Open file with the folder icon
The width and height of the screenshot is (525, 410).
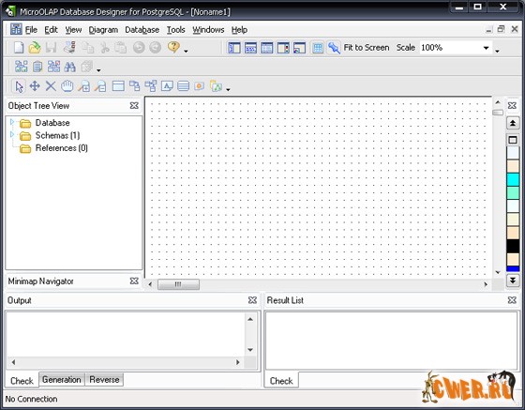click(x=34, y=48)
